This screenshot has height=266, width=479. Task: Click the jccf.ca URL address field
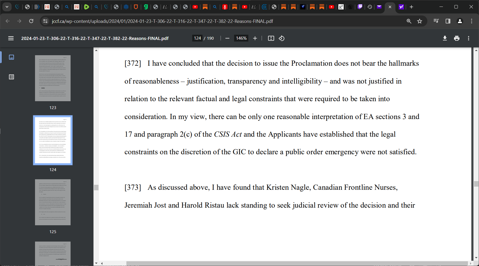pos(162,21)
